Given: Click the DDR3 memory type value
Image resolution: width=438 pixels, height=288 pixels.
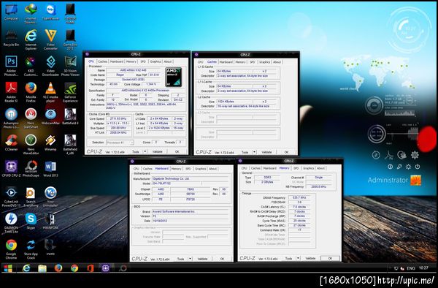Looking at the screenshot, I should click(267, 178).
